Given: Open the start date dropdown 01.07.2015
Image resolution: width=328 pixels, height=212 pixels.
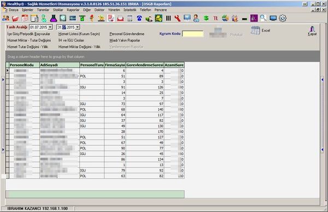Looking at the screenshot, I should (x=50, y=27).
